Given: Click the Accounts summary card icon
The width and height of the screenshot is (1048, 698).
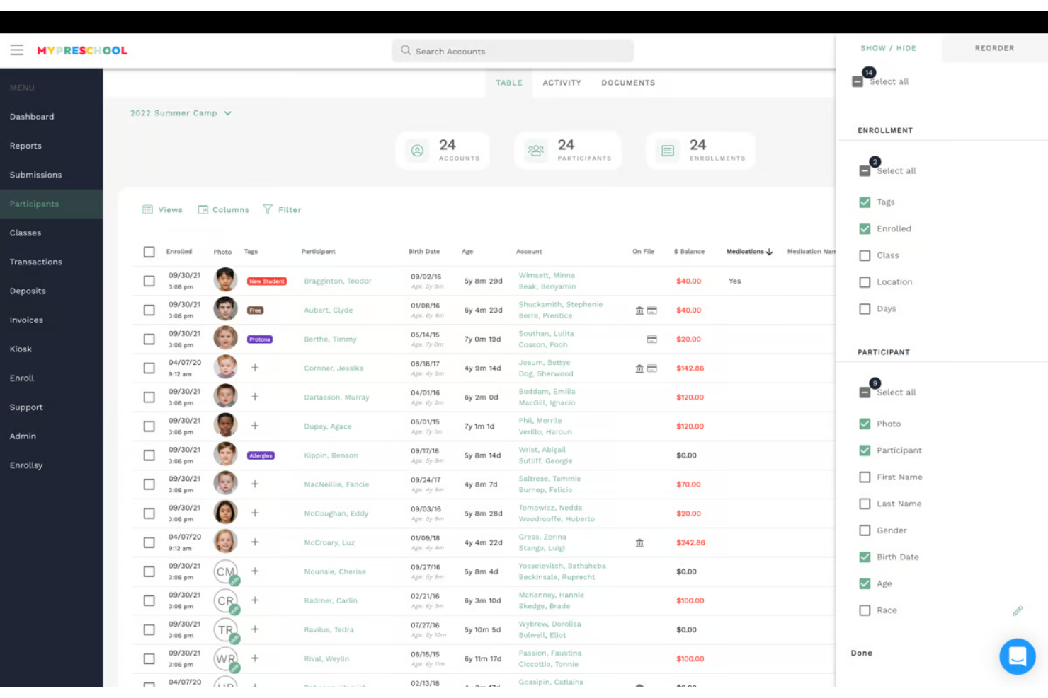Looking at the screenshot, I should [x=417, y=150].
